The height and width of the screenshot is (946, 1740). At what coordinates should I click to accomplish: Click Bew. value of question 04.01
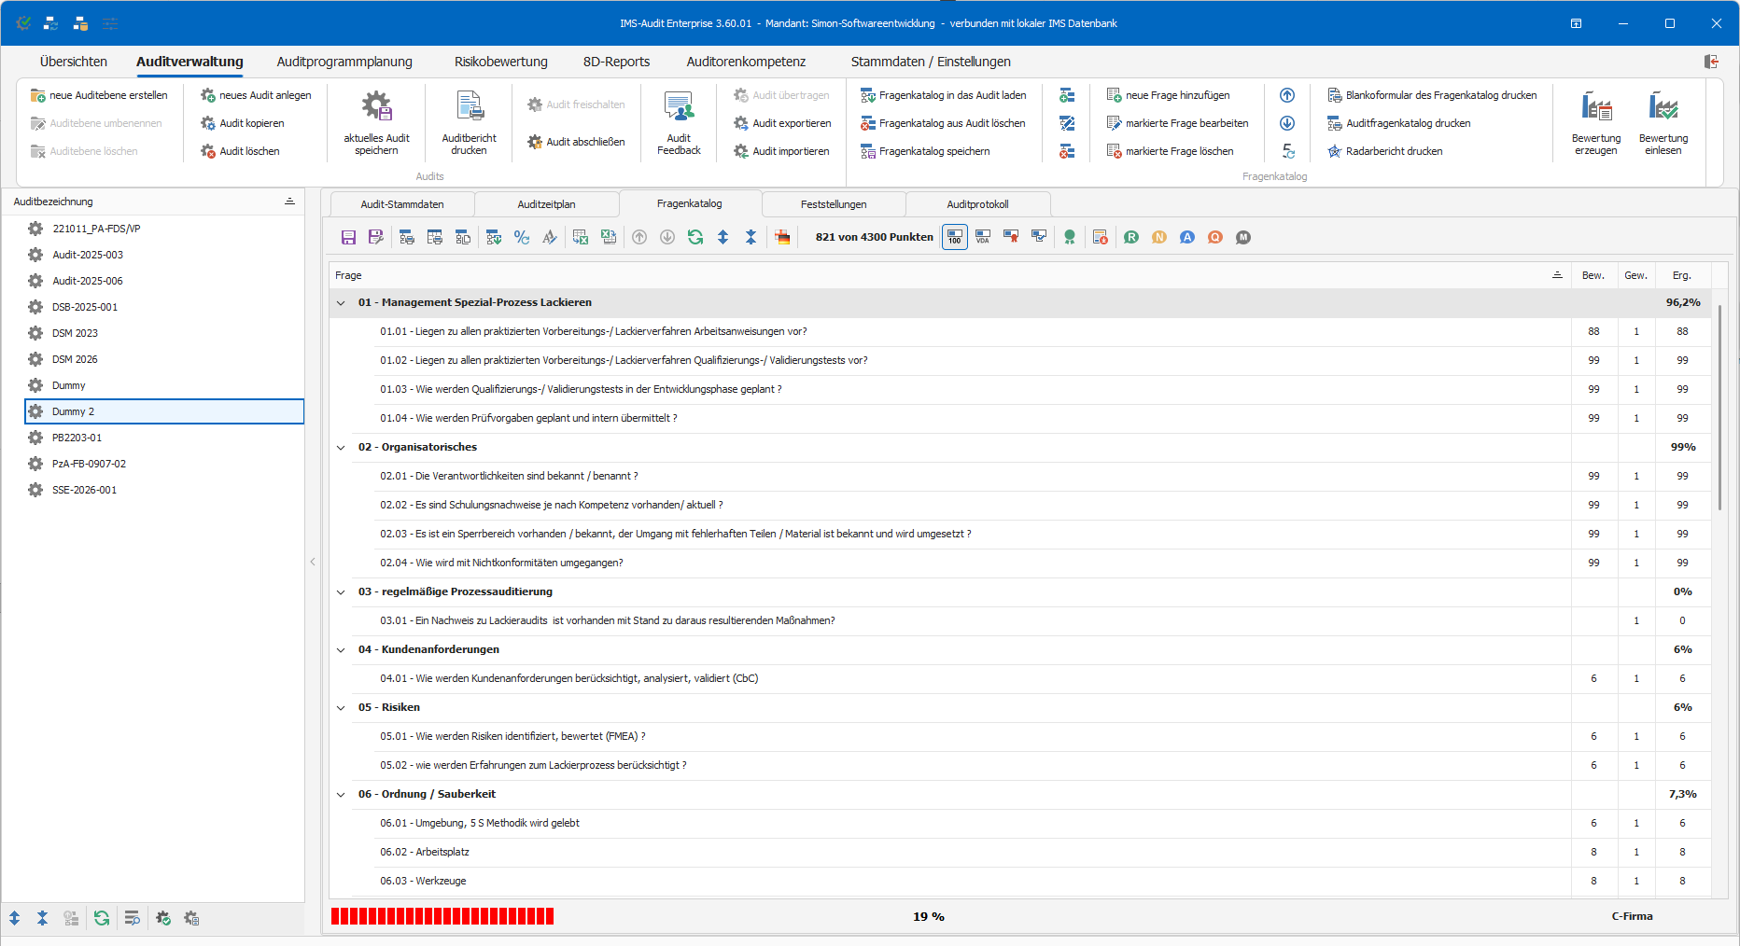1593,678
